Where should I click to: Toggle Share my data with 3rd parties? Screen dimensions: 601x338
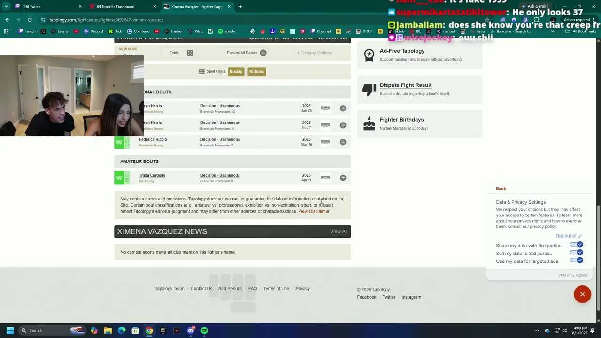click(577, 245)
